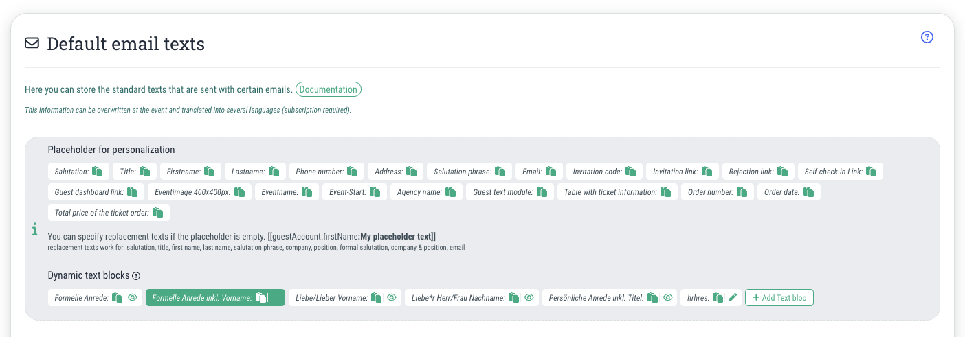Image resolution: width=965 pixels, height=337 pixels.
Task: Copy the Liebe/Lieber Vorname text block
Action: pyautogui.click(x=376, y=298)
